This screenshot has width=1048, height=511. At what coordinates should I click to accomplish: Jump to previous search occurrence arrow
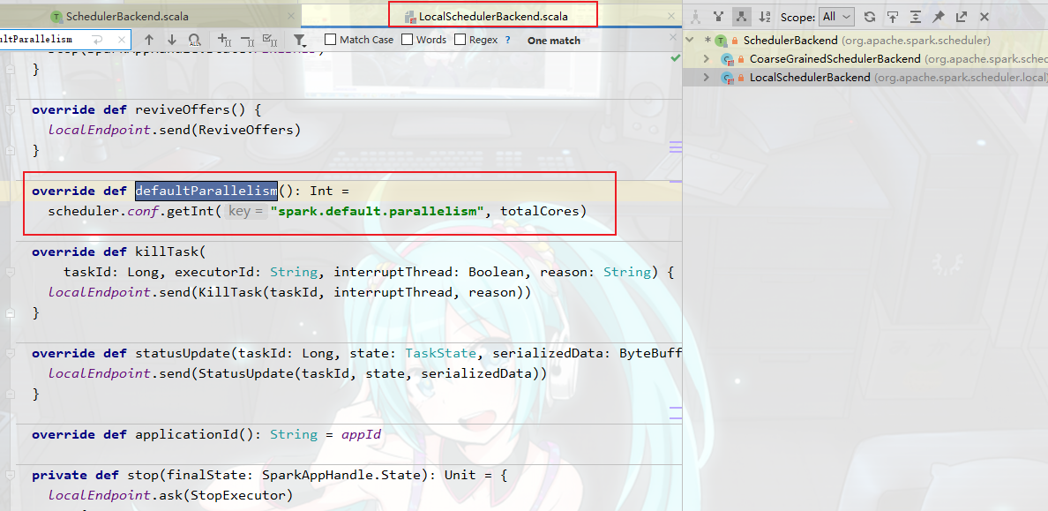coord(149,40)
